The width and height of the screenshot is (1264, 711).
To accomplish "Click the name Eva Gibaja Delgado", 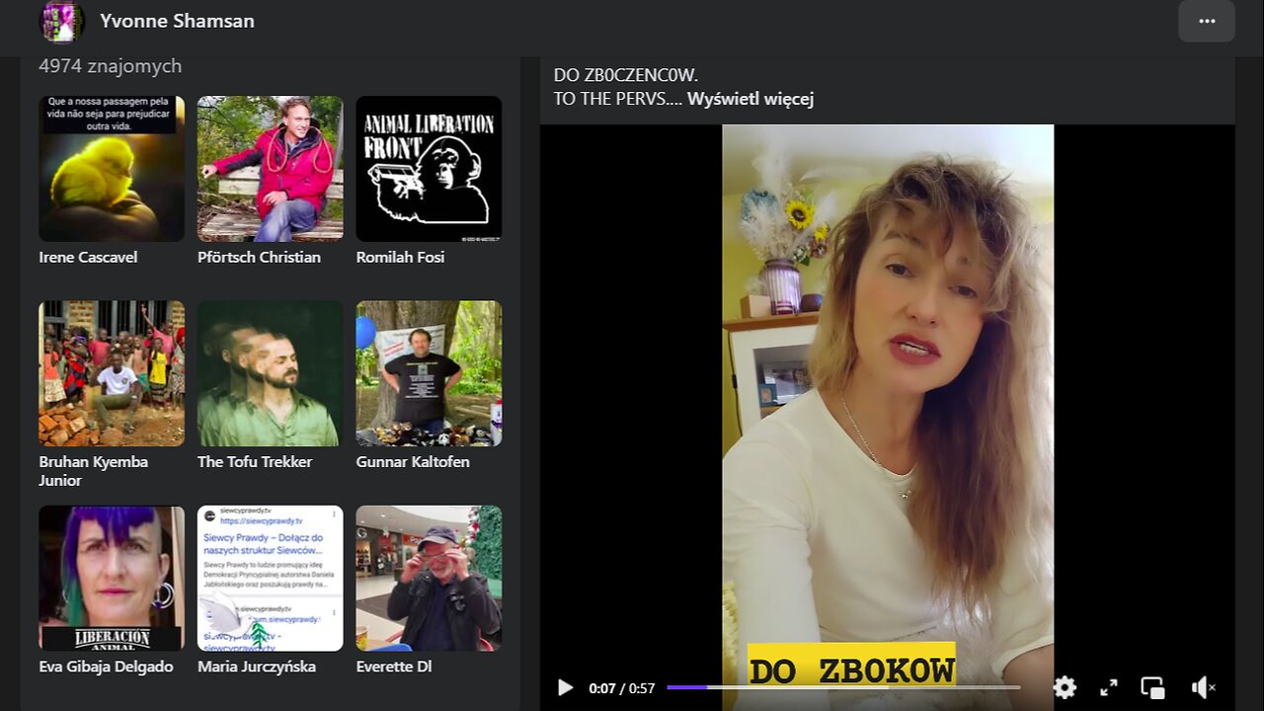I will pyautogui.click(x=106, y=667).
